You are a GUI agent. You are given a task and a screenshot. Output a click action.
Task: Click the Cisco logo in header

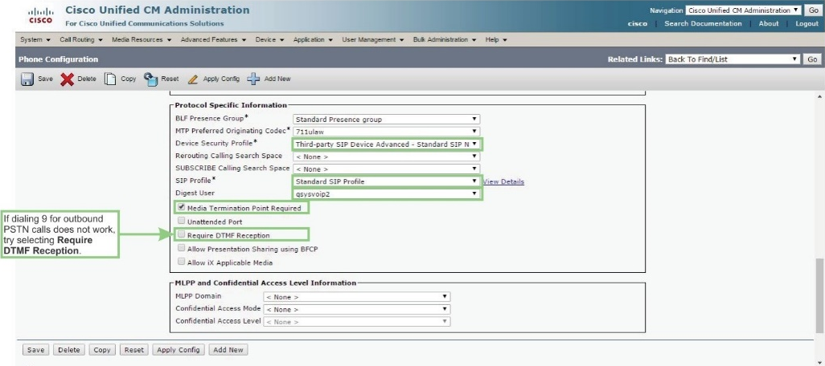(39, 16)
